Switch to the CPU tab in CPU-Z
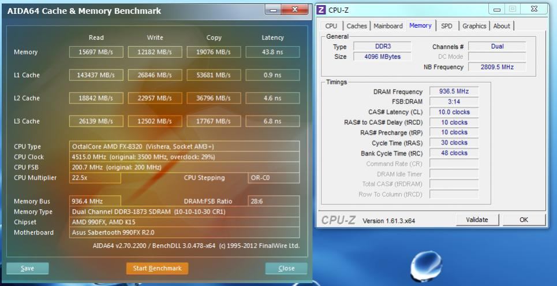This screenshot has height=286, width=557. (331, 26)
